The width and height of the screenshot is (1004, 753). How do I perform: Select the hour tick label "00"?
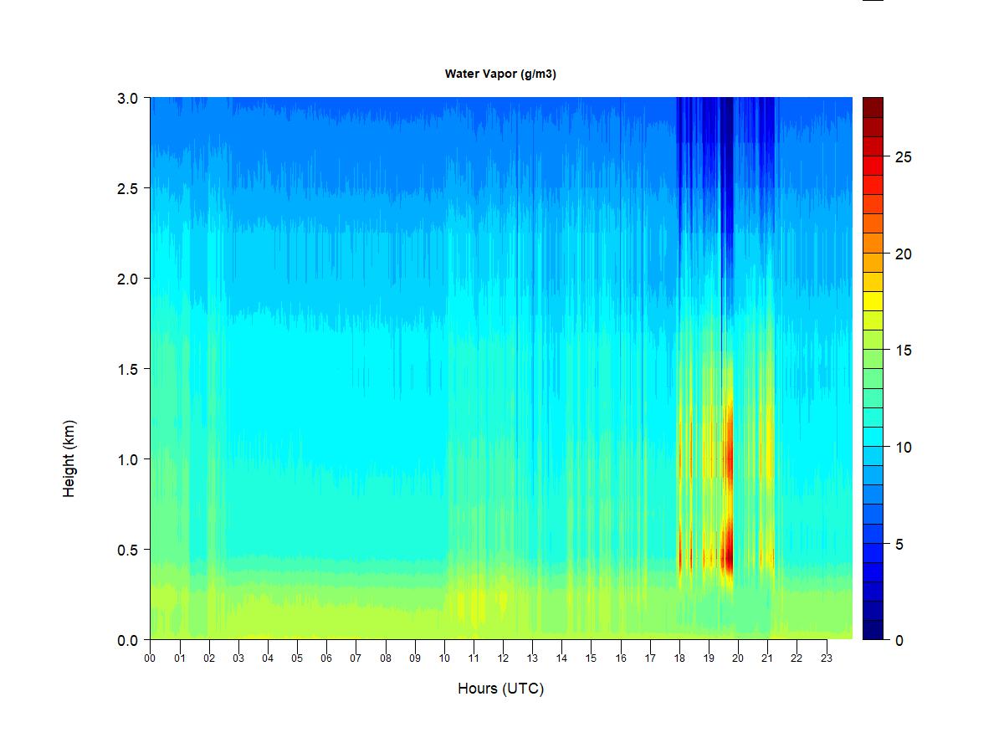pos(150,658)
